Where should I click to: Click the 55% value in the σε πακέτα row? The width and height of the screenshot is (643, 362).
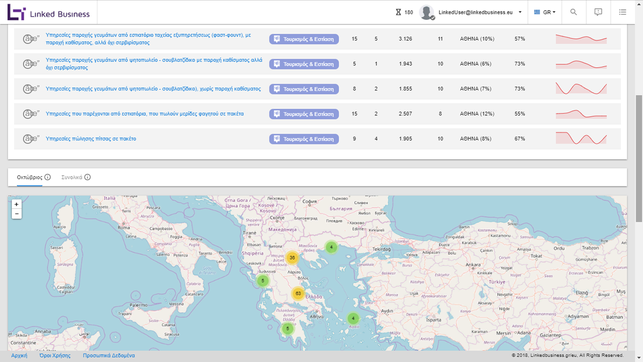coord(520,114)
